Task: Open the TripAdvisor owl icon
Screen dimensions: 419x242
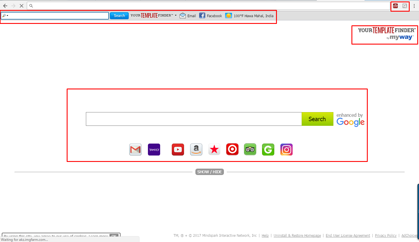Action: tap(250, 150)
